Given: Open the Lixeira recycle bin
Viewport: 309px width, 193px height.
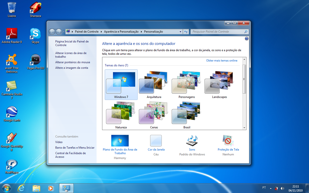Looking at the screenshot, I should click(x=11, y=8).
